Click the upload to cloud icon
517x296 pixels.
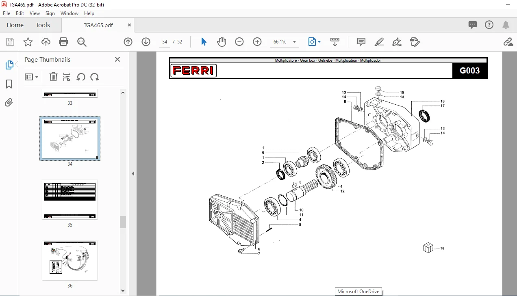click(x=46, y=42)
